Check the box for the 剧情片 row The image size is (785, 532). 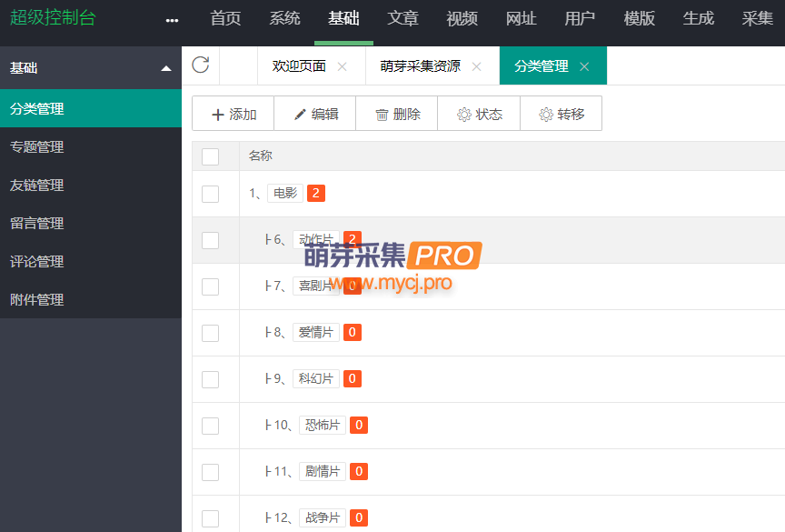(x=210, y=472)
